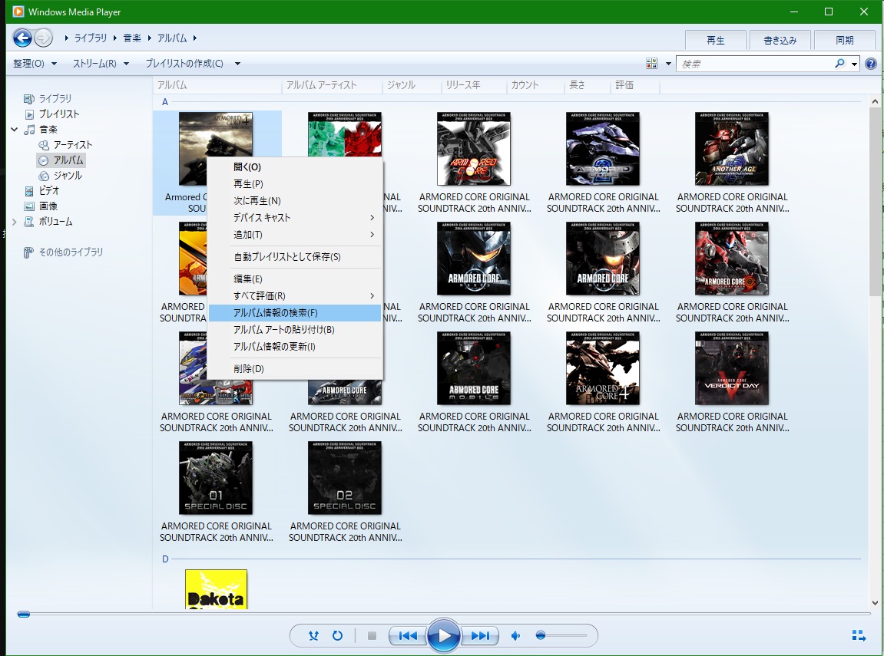The height and width of the screenshot is (656, 884).
Task: Switch to the 再生 tab
Action: pos(716,40)
